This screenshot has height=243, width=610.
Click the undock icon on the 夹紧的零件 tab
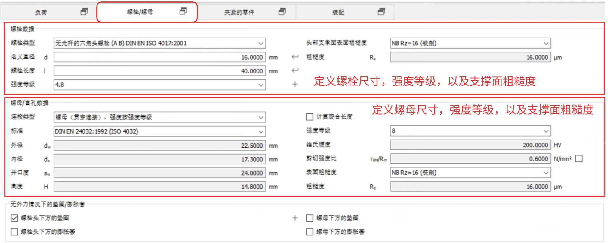coord(282,12)
